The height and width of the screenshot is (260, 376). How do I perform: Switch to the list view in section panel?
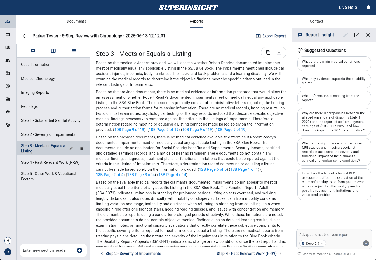pyautogui.click(x=74, y=51)
